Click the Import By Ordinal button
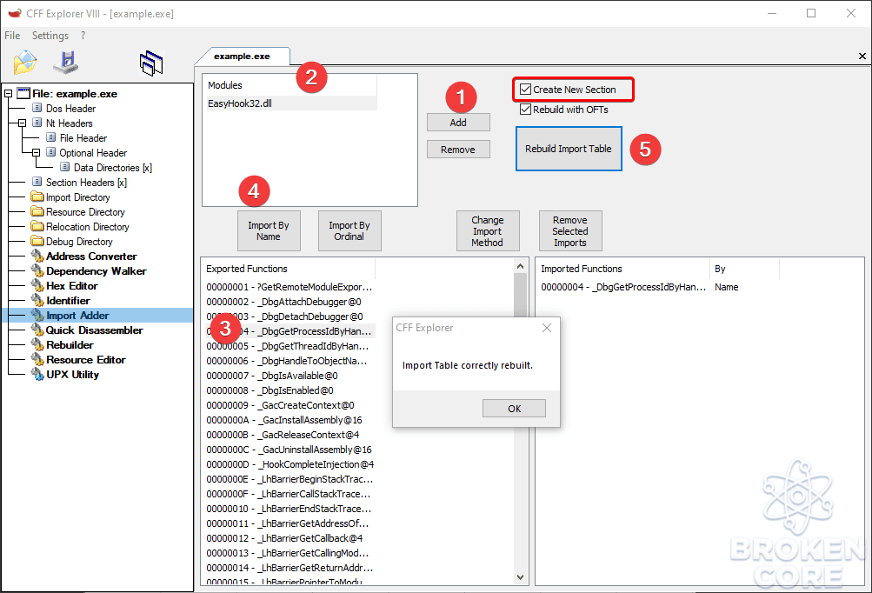 point(349,230)
